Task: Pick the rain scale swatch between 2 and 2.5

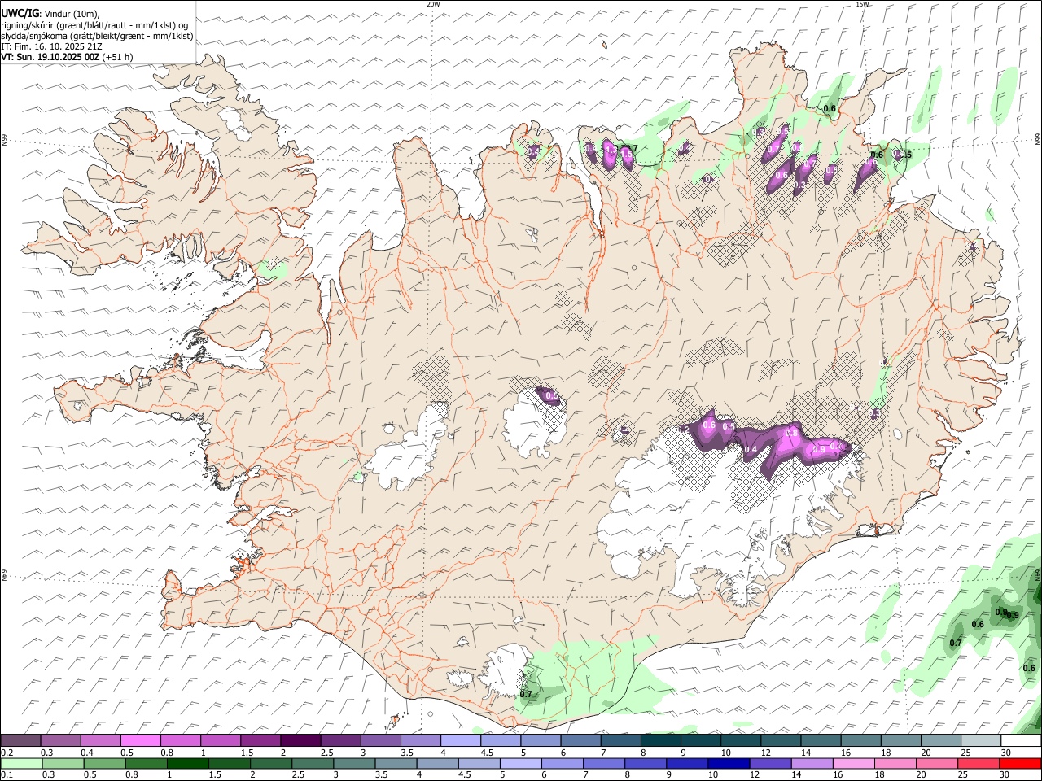Action: pyautogui.click(x=270, y=764)
